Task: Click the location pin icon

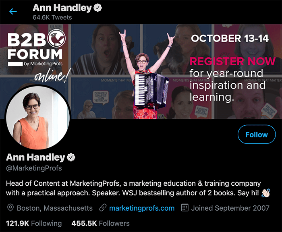Action: 10,208
